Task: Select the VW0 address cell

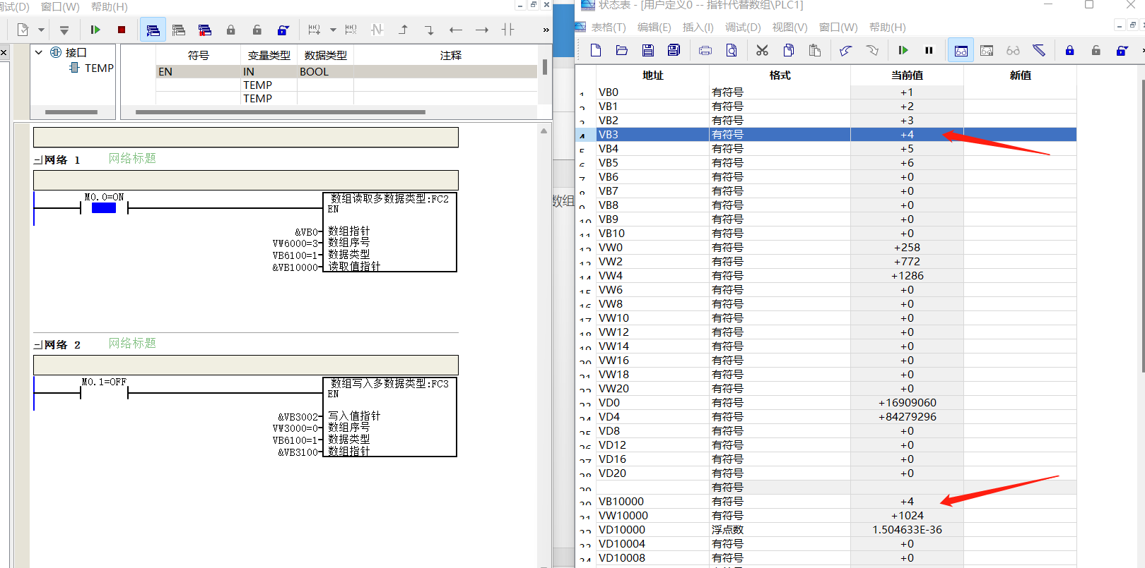Action: [x=652, y=247]
